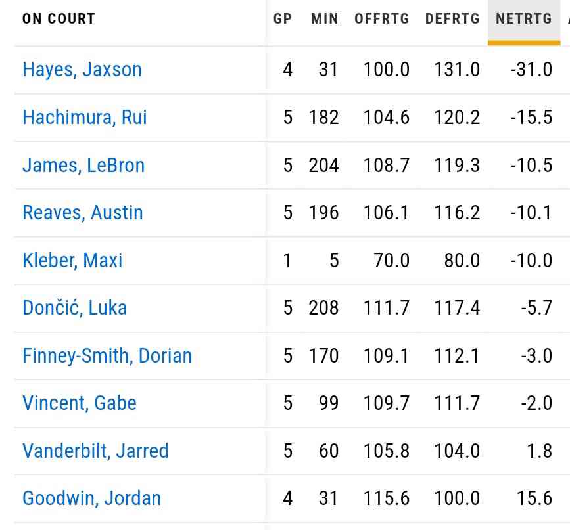Click Jaxson Hayes' -31.0 net rating cell
570x530 pixels.
click(x=531, y=70)
